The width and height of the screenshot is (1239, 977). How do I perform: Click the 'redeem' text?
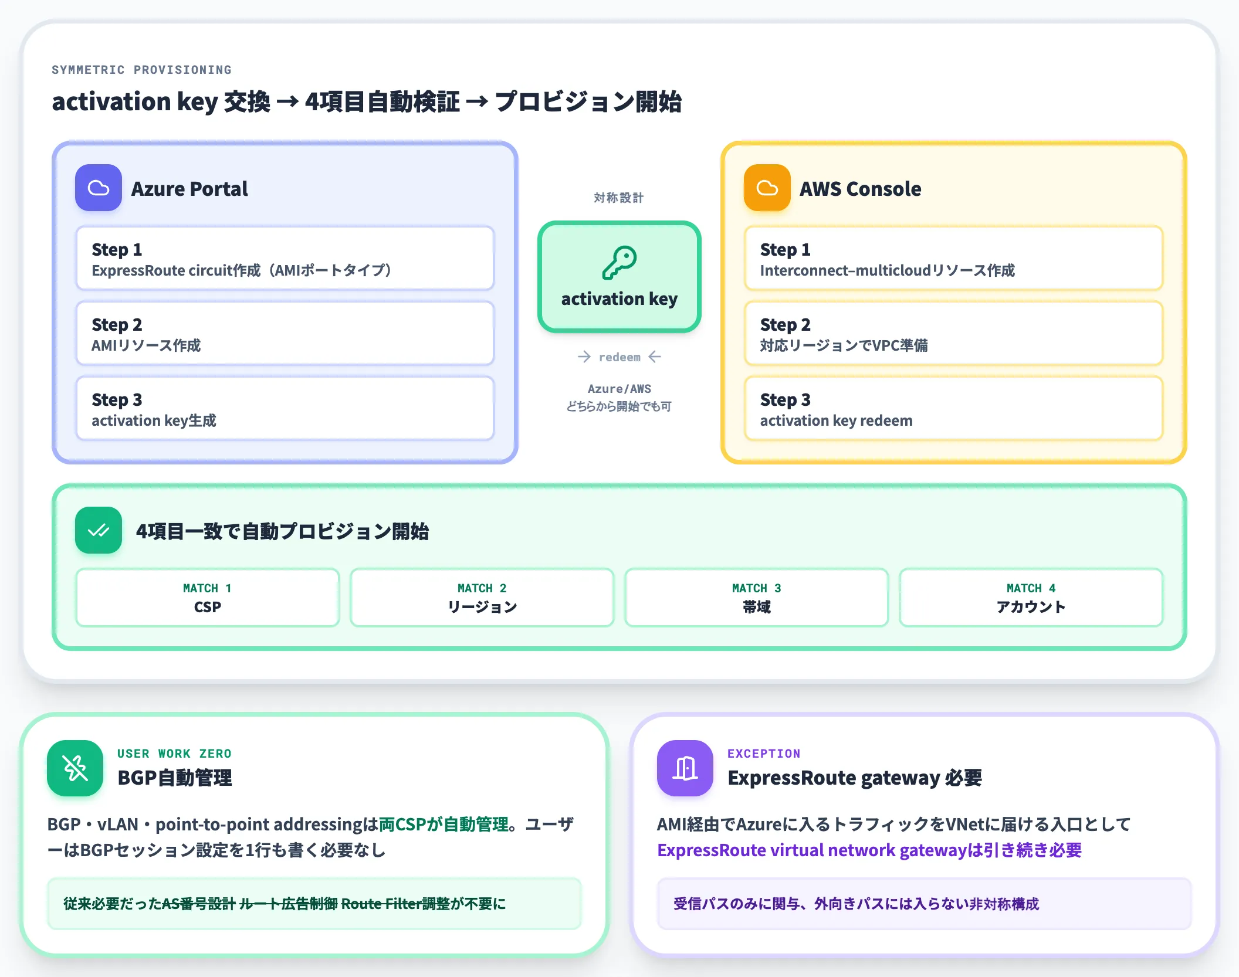(619, 357)
